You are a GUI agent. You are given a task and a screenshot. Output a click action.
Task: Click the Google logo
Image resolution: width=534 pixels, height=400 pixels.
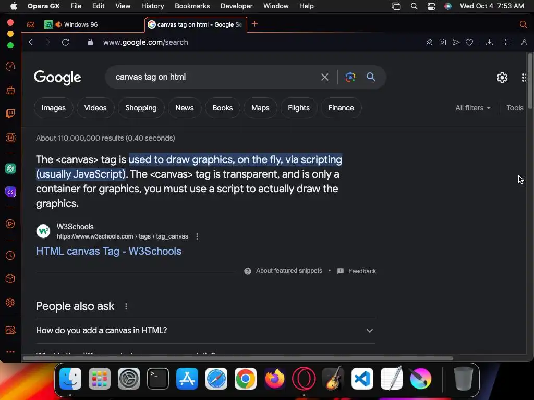coord(57,78)
